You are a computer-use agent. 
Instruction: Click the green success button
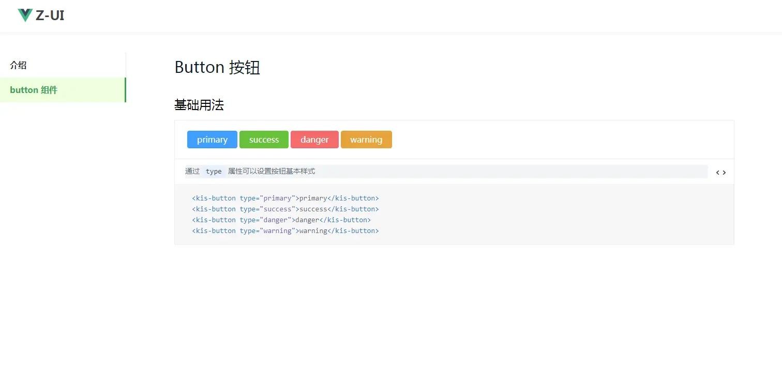point(264,139)
